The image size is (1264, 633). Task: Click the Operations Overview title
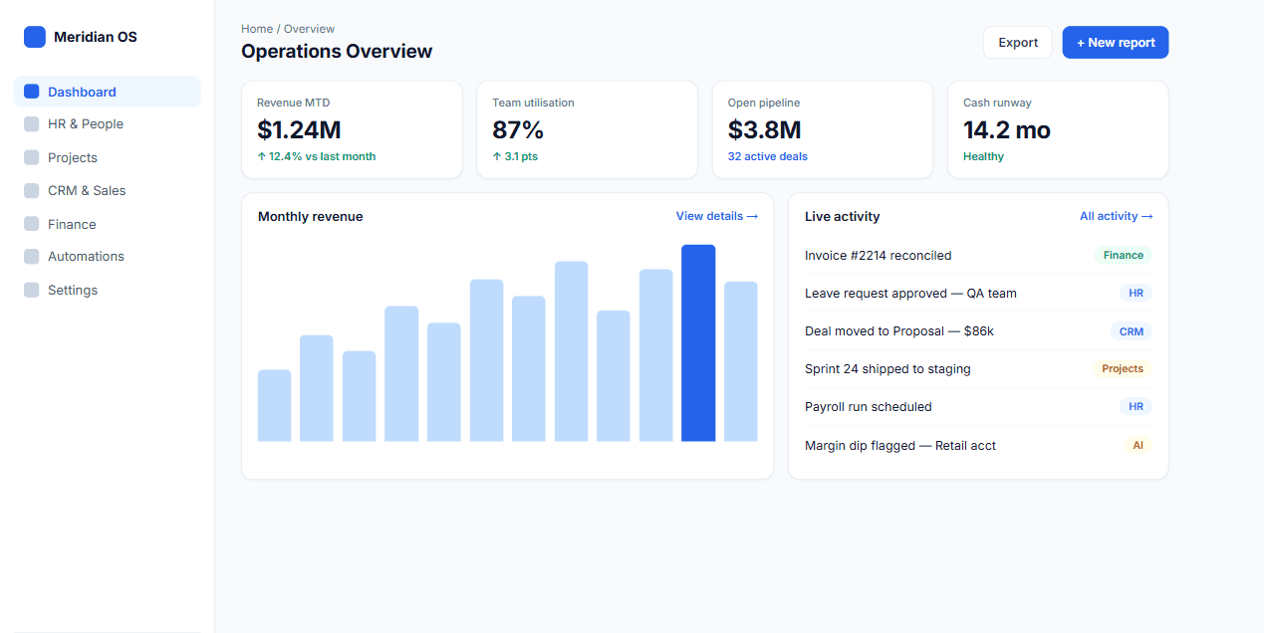337,51
